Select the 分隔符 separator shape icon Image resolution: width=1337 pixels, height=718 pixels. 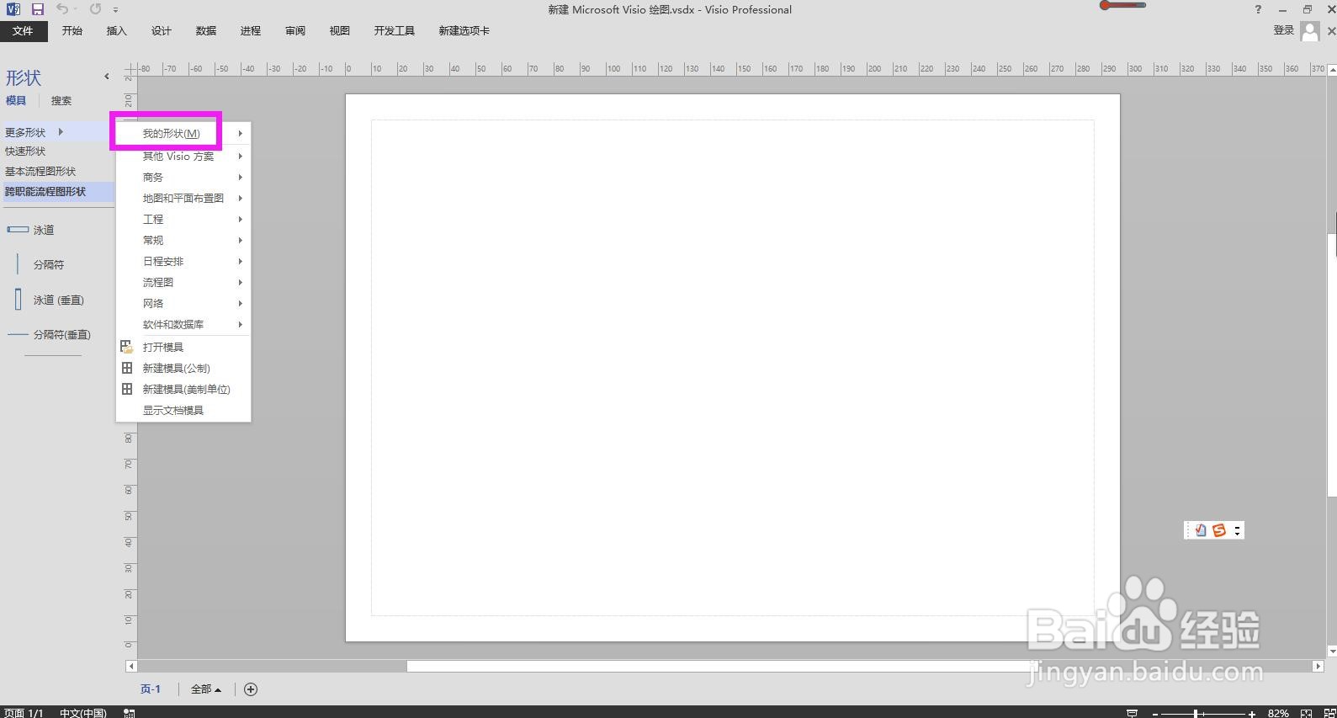coord(18,264)
